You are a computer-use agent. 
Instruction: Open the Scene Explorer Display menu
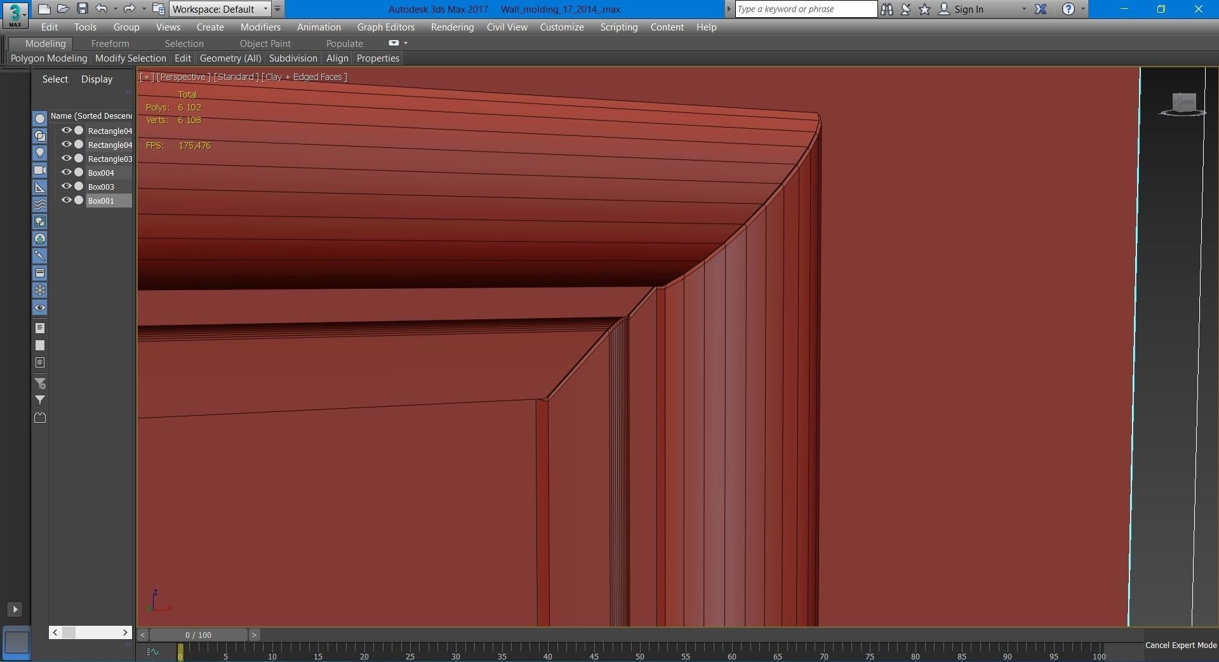pos(97,79)
